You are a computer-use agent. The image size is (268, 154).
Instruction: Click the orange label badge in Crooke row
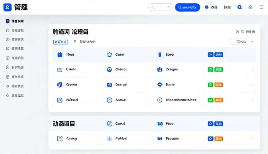pos(219,85)
